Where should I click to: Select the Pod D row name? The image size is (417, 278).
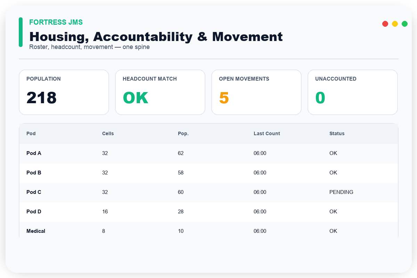point(34,212)
